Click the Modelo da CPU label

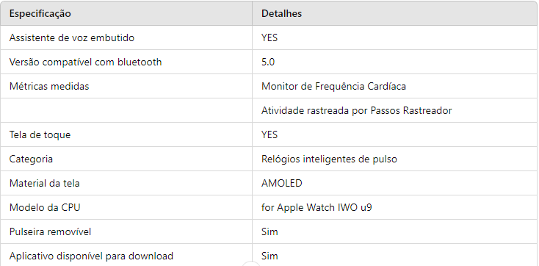point(45,207)
